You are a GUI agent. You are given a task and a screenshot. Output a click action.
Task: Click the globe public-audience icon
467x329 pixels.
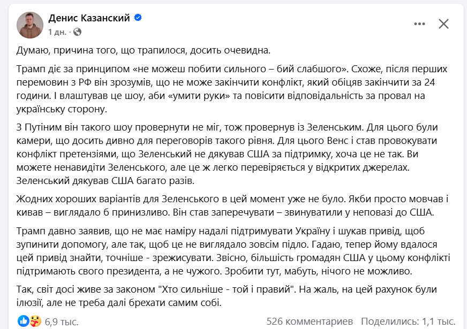tap(78, 32)
